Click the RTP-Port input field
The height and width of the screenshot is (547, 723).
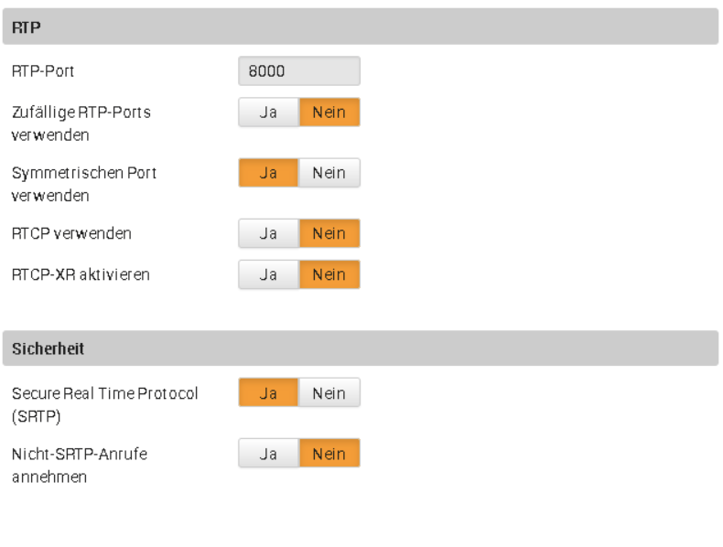coord(298,71)
